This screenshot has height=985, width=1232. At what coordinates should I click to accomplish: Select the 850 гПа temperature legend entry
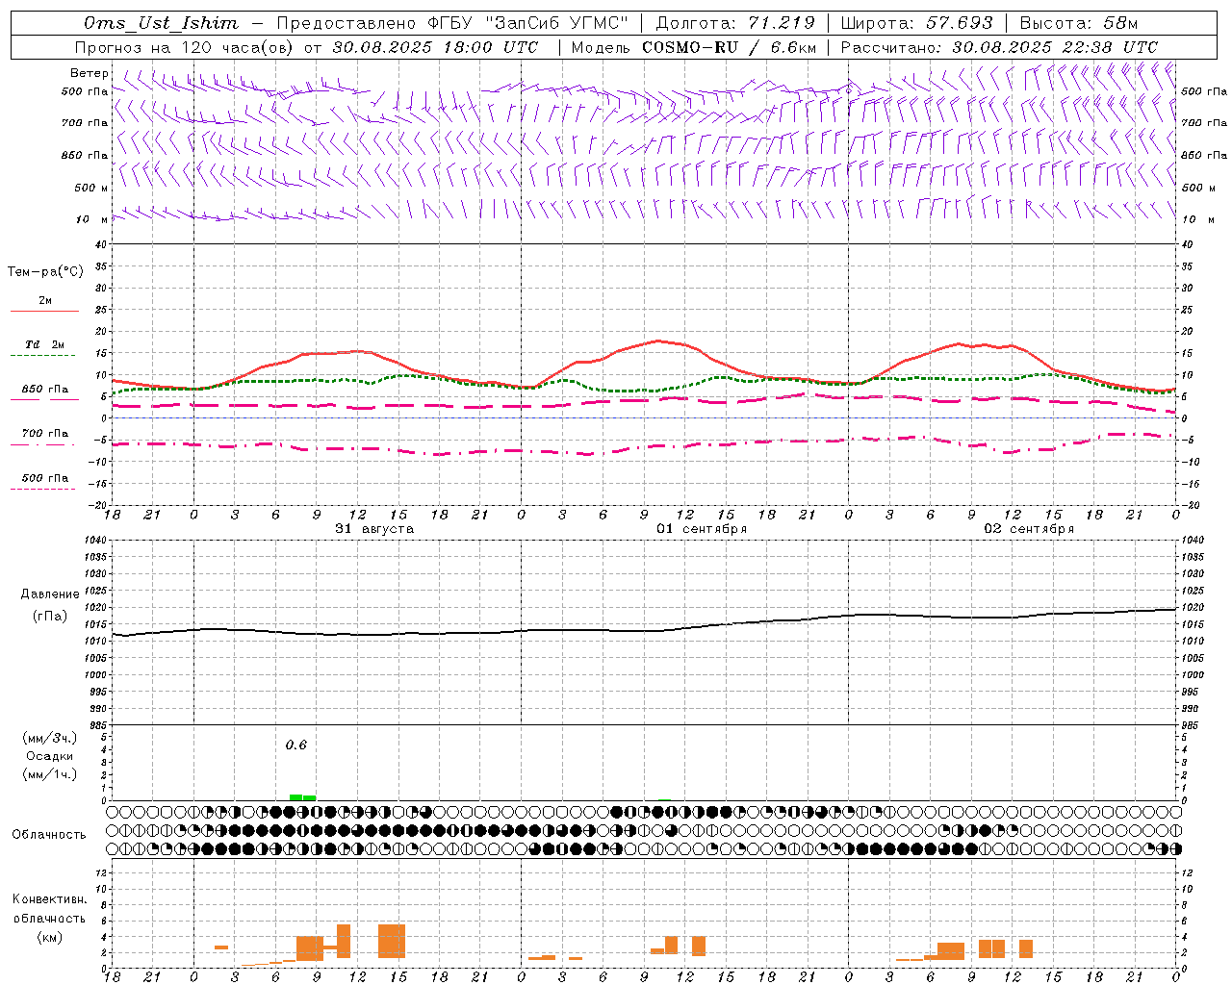45,390
